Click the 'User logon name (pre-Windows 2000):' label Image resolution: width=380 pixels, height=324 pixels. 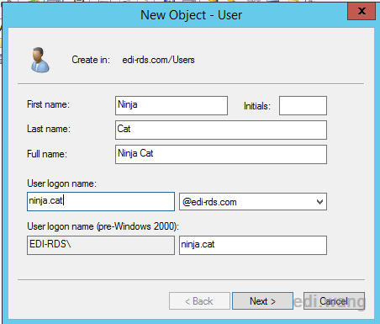click(x=103, y=226)
